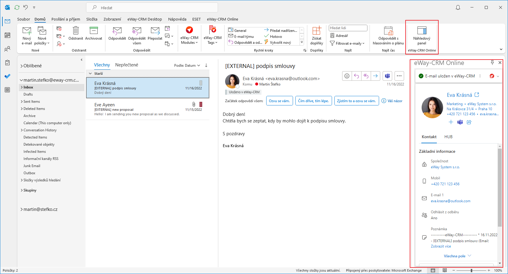Click reply arrow in message header
This screenshot has height=274, width=508.
pyautogui.click(x=356, y=76)
